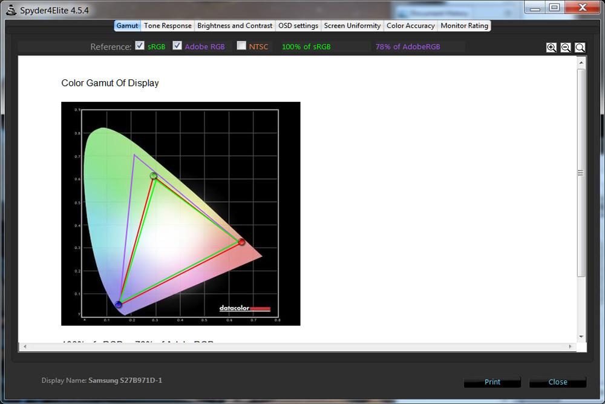Screen dimensions: 605x404
Task: Minimize the Spyder4Elite window
Action: (x=535, y=8)
